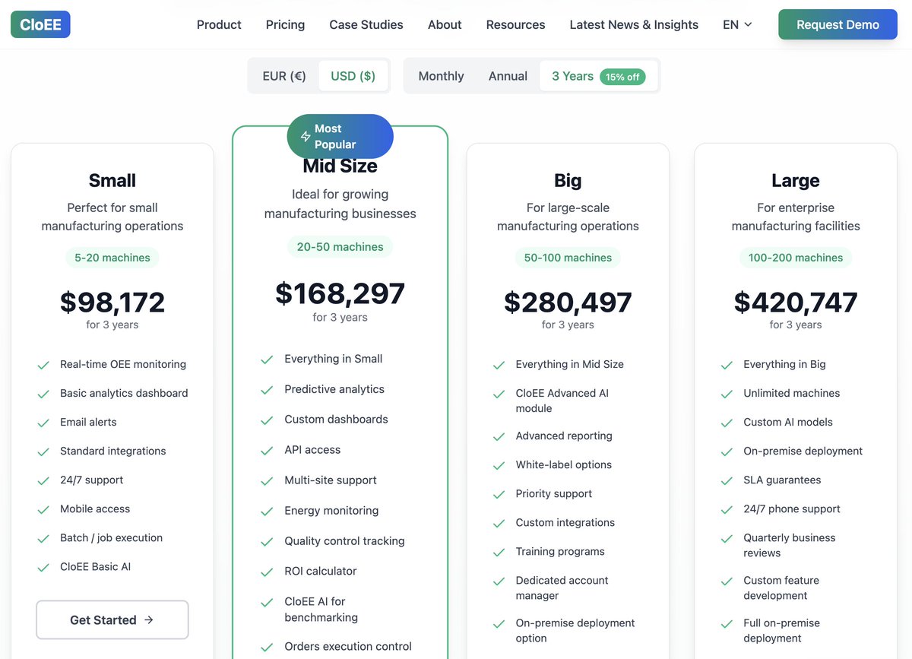Switch currency to EUR (€)
912x659 pixels.
[285, 75]
